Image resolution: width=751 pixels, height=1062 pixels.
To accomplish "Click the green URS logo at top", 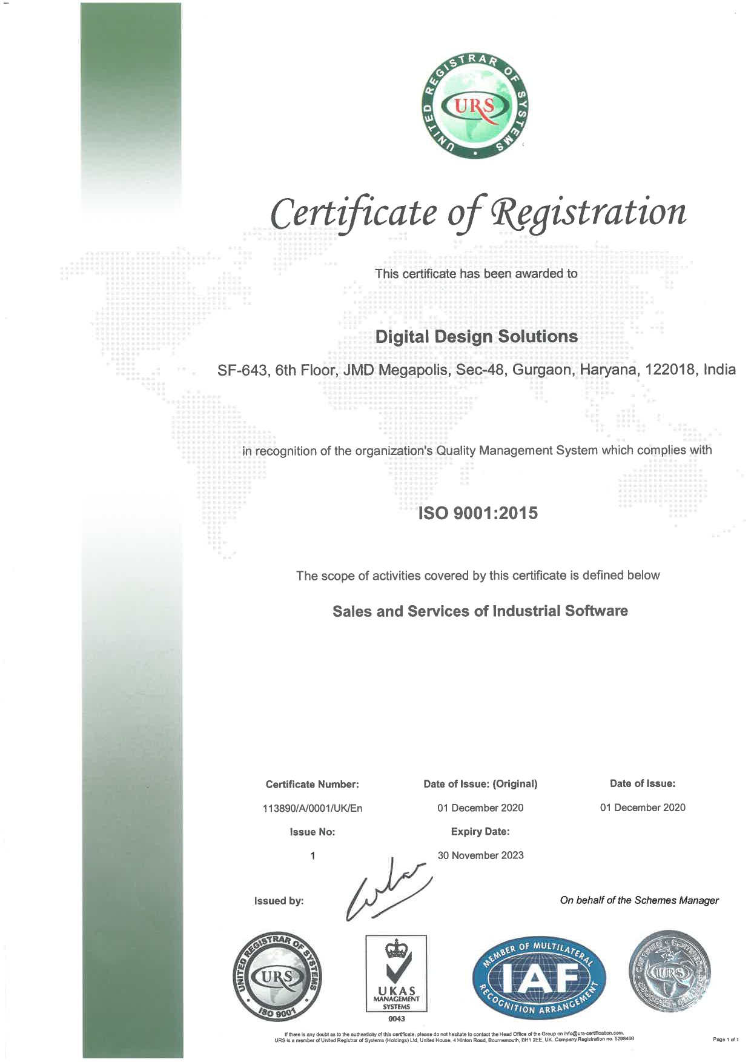I will tap(474, 105).
